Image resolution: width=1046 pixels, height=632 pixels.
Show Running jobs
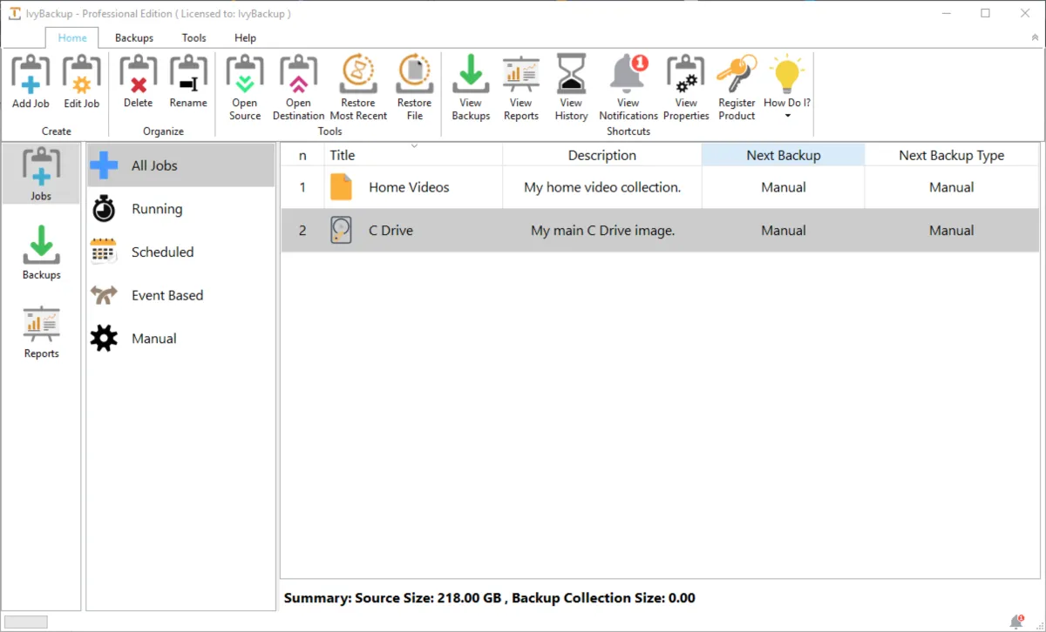pyautogui.click(x=180, y=209)
